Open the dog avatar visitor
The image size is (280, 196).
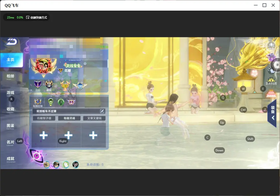[47, 164]
